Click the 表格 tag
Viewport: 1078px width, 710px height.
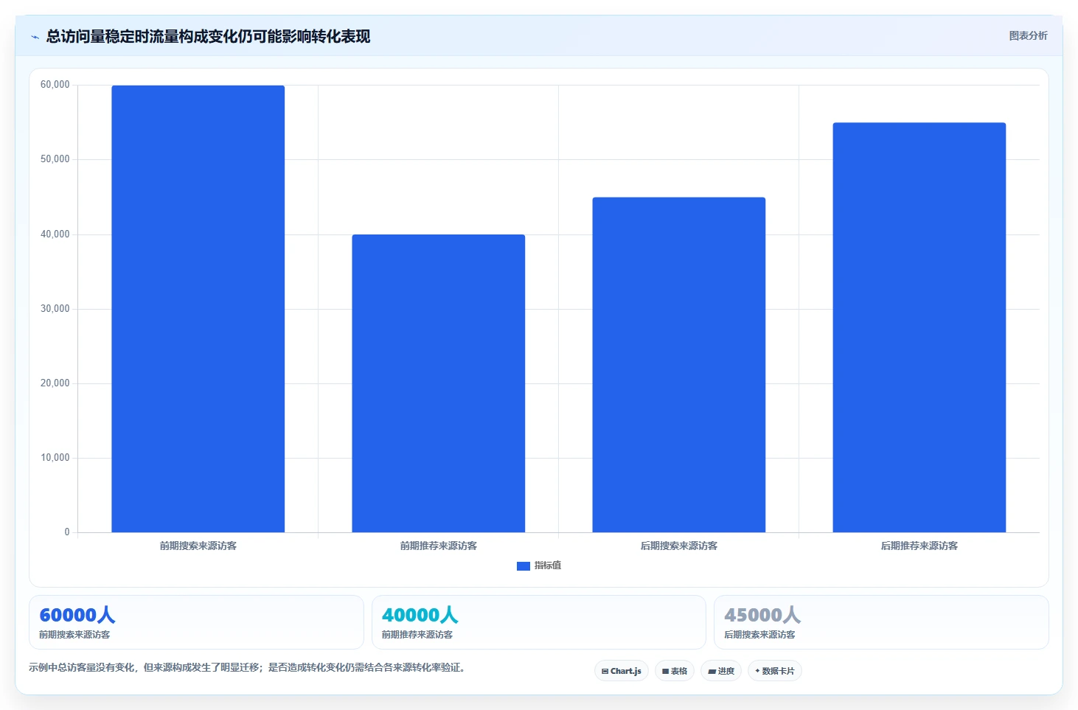[x=674, y=671]
